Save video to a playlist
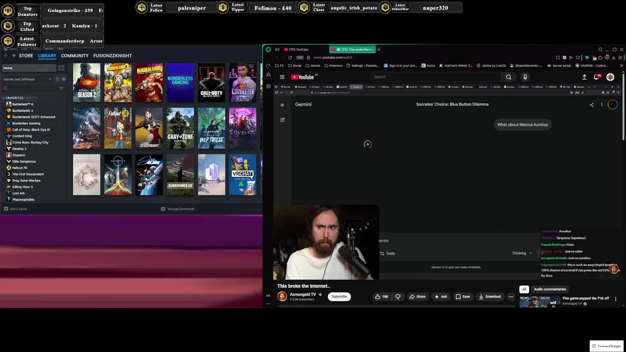 click(x=463, y=297)
